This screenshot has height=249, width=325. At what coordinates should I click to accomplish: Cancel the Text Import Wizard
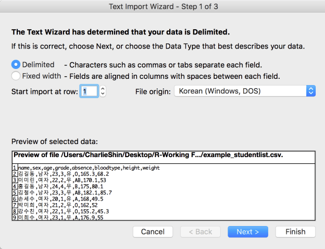coord(153,232)
